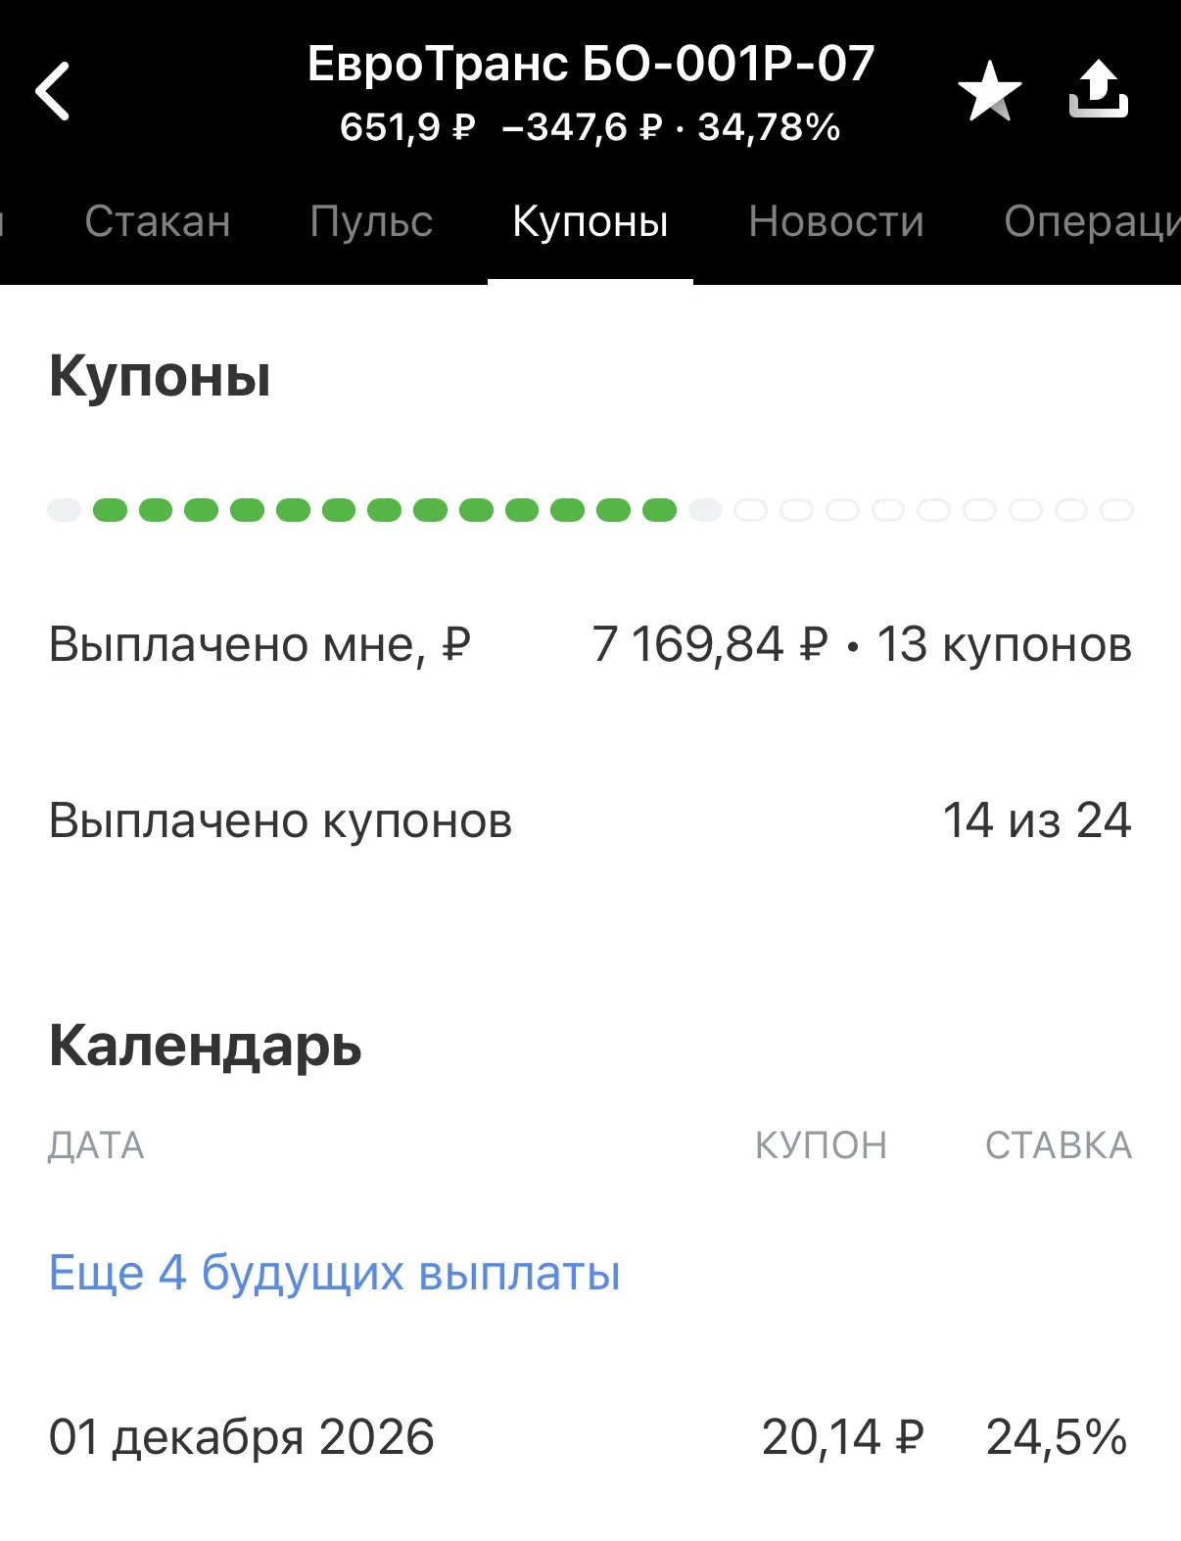Open the Пульс tab
1181x1541 pixels.
pos(371,221)
